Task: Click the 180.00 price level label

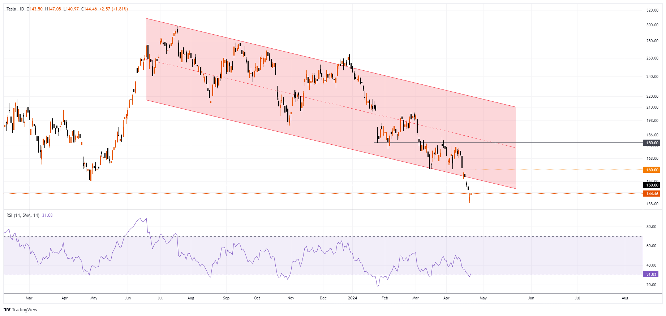Action: (652, 143)
